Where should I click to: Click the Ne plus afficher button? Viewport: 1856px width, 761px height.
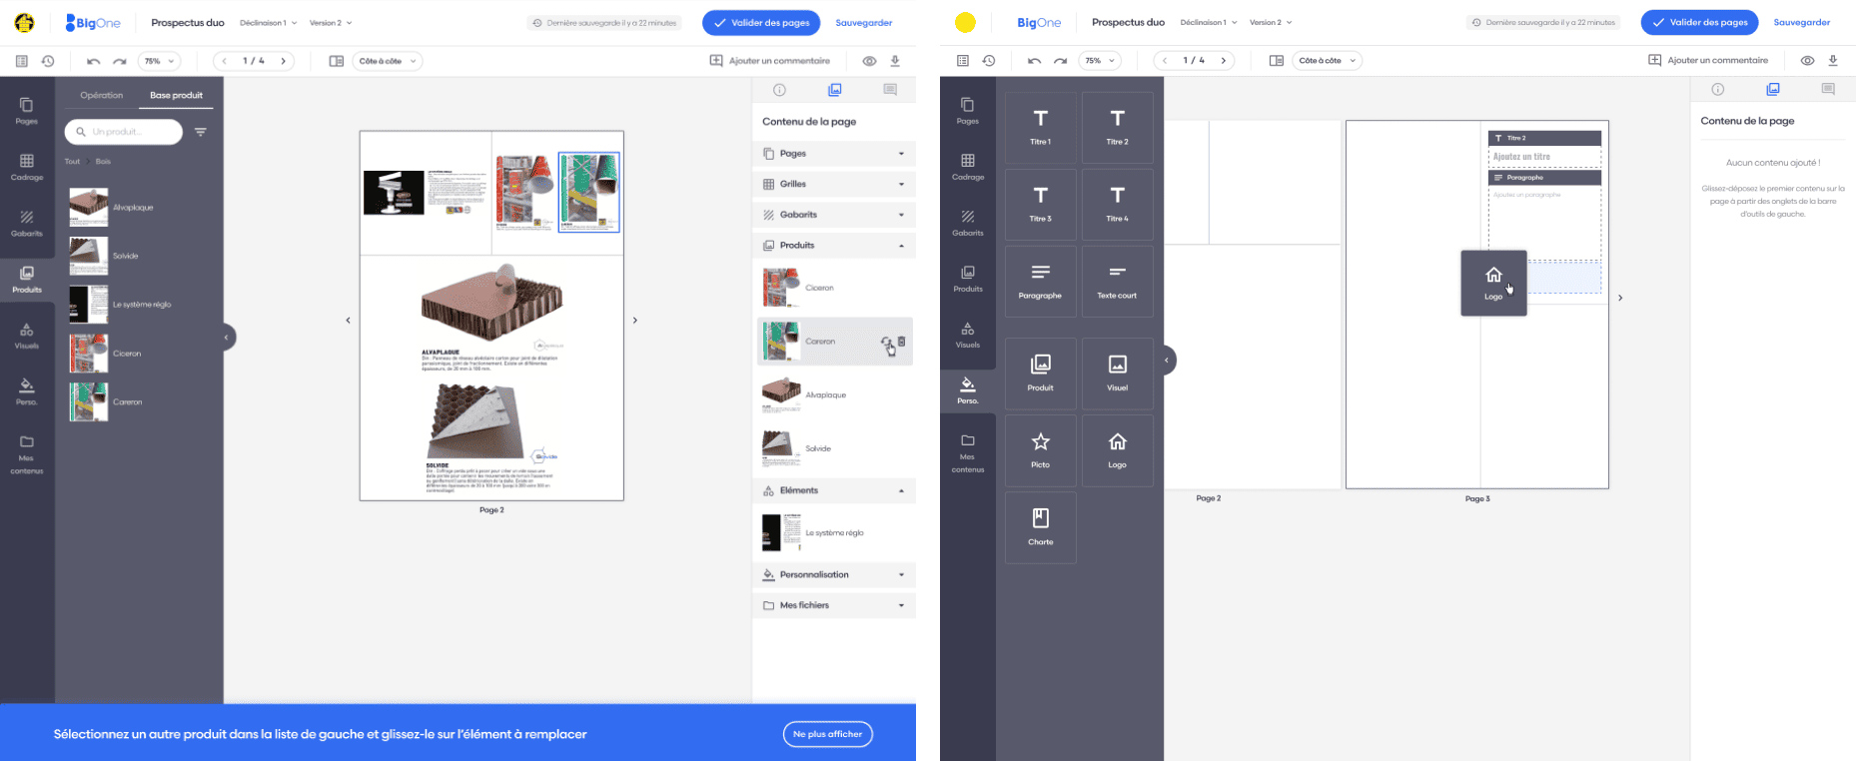(827, 734)
